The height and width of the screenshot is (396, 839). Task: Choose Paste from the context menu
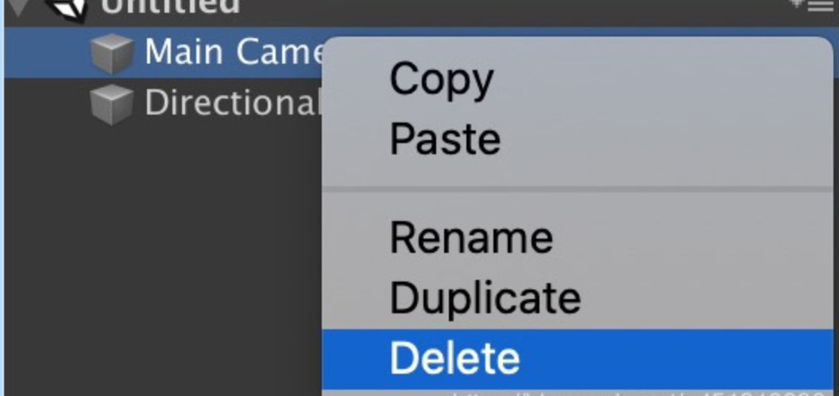(x=445, y=138)
